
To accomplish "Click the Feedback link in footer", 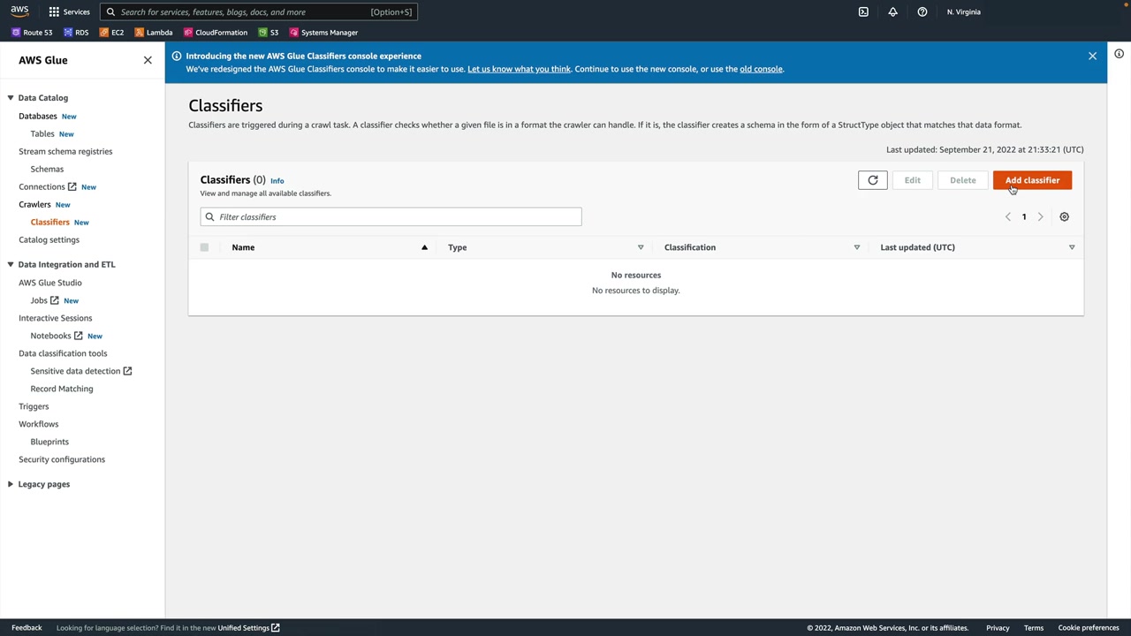I will [27, 628].
